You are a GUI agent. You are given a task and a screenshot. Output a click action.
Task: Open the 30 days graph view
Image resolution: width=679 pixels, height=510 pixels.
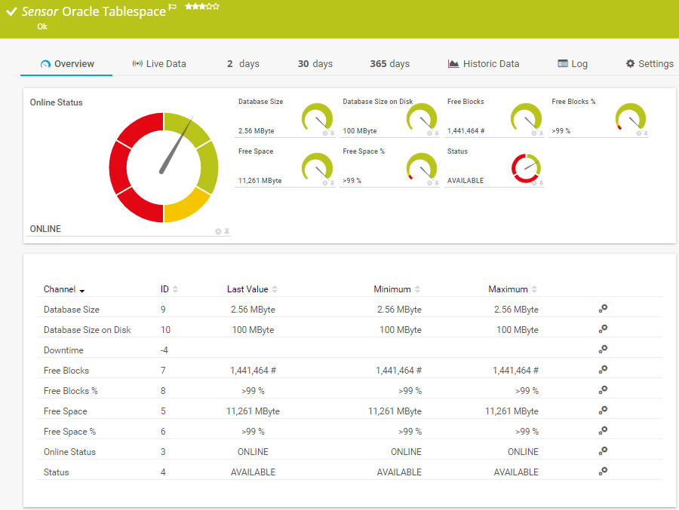click(x=315, y=64)
